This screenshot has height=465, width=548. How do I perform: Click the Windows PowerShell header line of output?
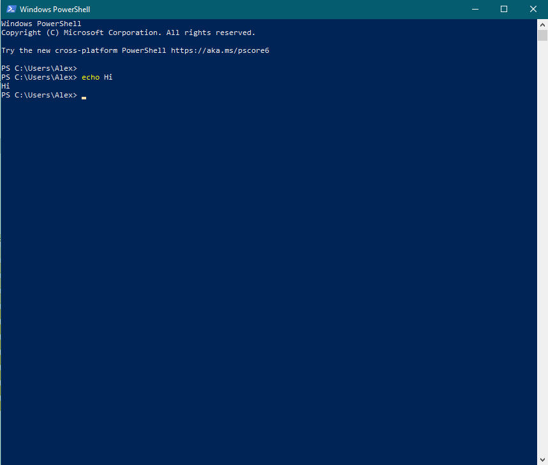pyautogui.click(x=40, y=23)
